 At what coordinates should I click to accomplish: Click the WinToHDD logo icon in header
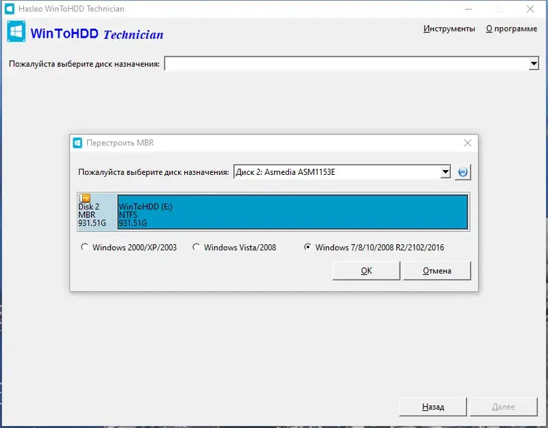click(x=16, y=32)
